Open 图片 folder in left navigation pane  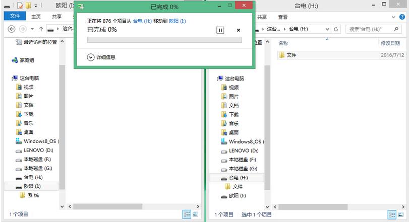25,96
